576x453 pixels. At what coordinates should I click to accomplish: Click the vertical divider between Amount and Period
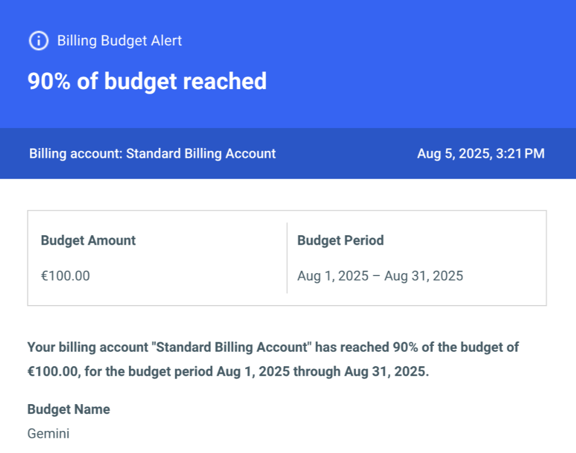(287, 258)
